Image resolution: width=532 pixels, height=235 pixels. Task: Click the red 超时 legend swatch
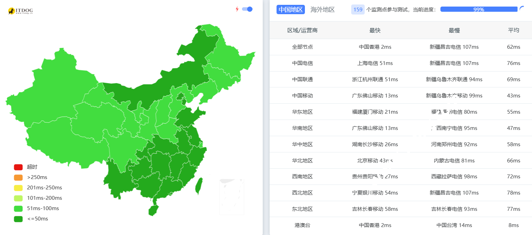click(18, 167)
